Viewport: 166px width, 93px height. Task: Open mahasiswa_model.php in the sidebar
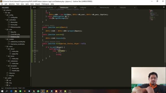[18, 42]
